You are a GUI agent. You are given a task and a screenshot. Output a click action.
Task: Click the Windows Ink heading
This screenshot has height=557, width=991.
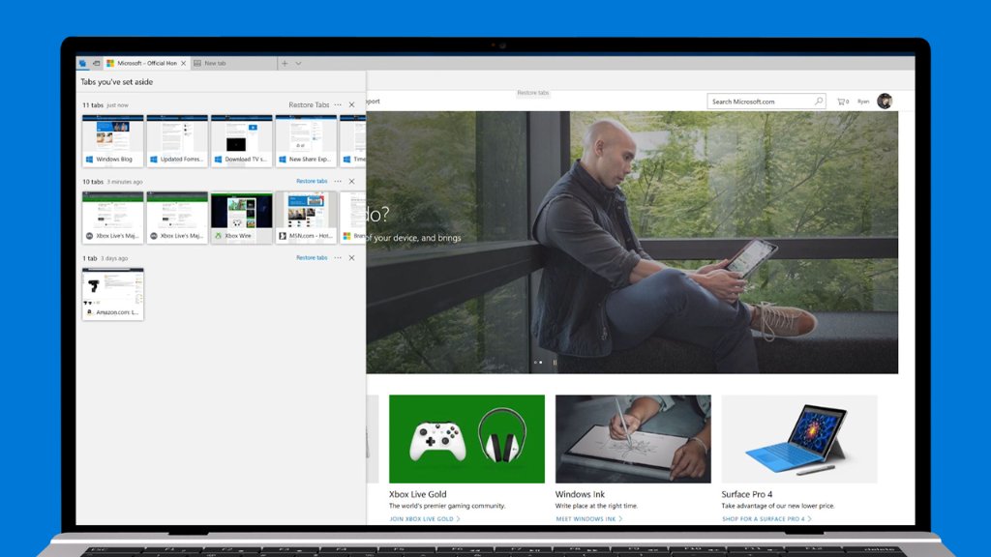581,494
